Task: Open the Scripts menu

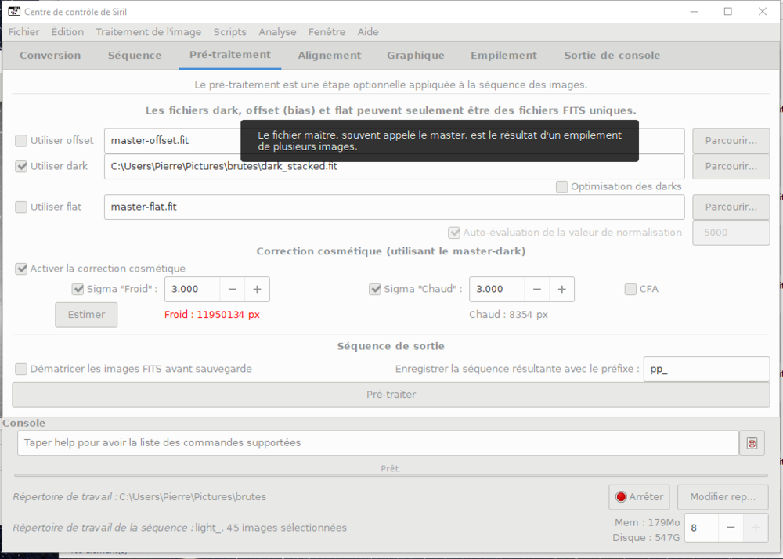Action: pyautogui.click(x=229, y=32)
